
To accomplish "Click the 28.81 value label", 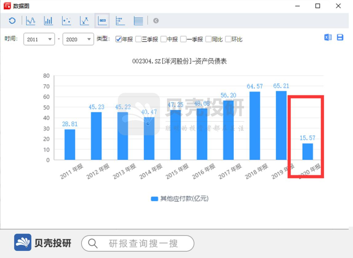I will point(70,124).
